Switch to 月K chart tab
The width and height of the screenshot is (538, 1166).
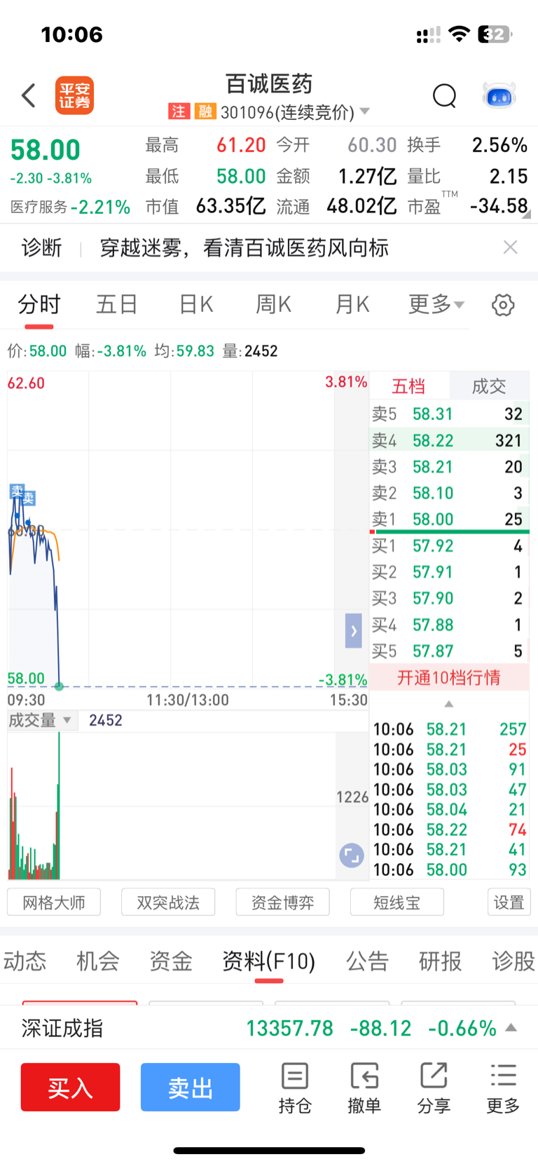(352, 305)
